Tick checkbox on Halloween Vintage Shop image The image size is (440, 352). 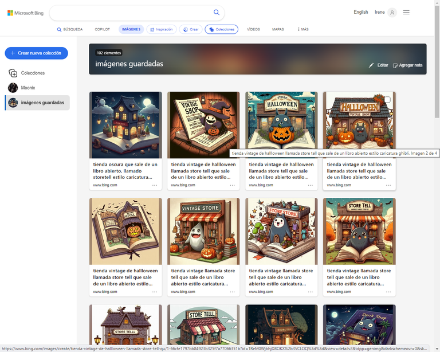click(x=387, y=99)
